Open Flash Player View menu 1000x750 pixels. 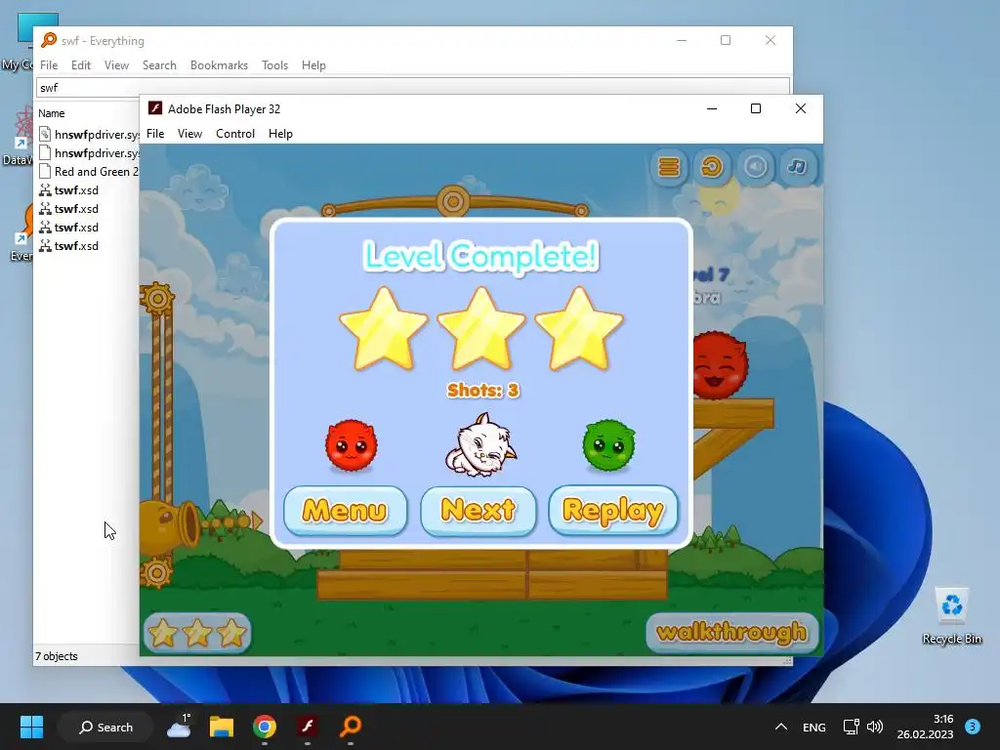pos(189,134)
